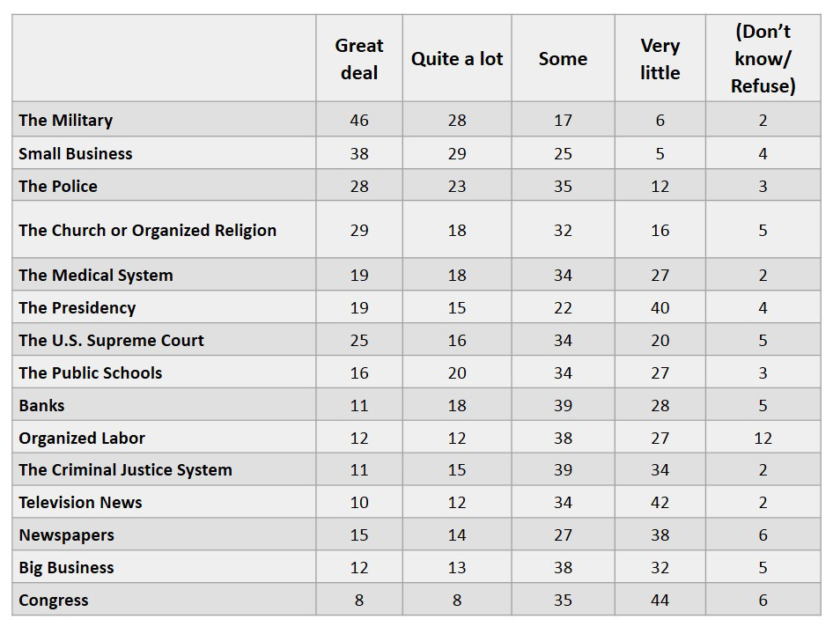Click "The Public Schools" row label

91,373
